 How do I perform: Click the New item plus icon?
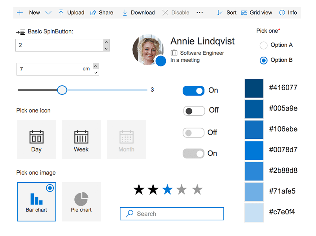click(x=20, y=12)
